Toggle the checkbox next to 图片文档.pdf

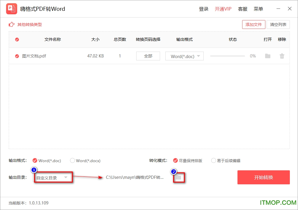tap(17, 56)
